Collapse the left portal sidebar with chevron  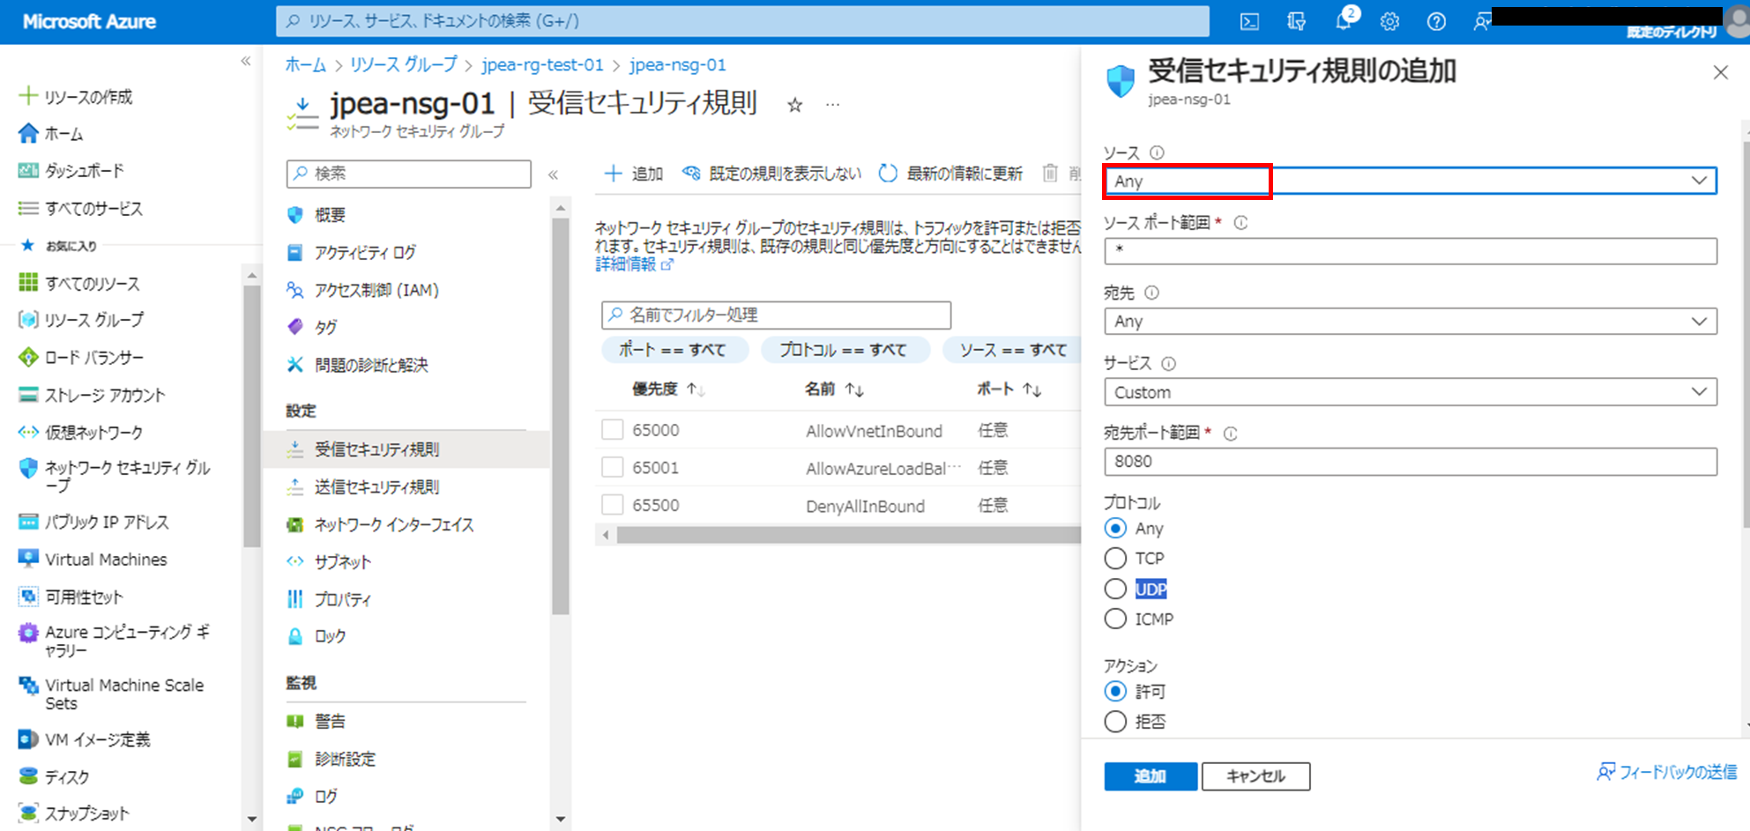(245, 62)
